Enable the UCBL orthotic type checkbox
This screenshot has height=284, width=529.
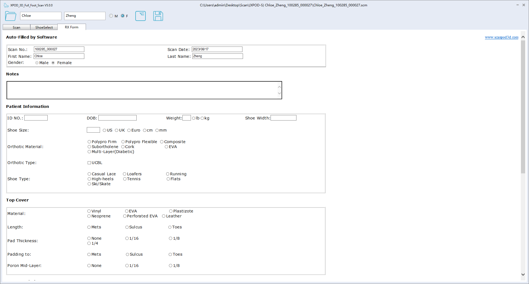click(x=89, y=163)
